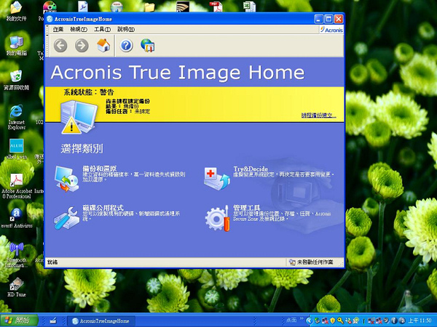Open the Windows Start button
Viewport: 437px width, 327px height.
19,320
